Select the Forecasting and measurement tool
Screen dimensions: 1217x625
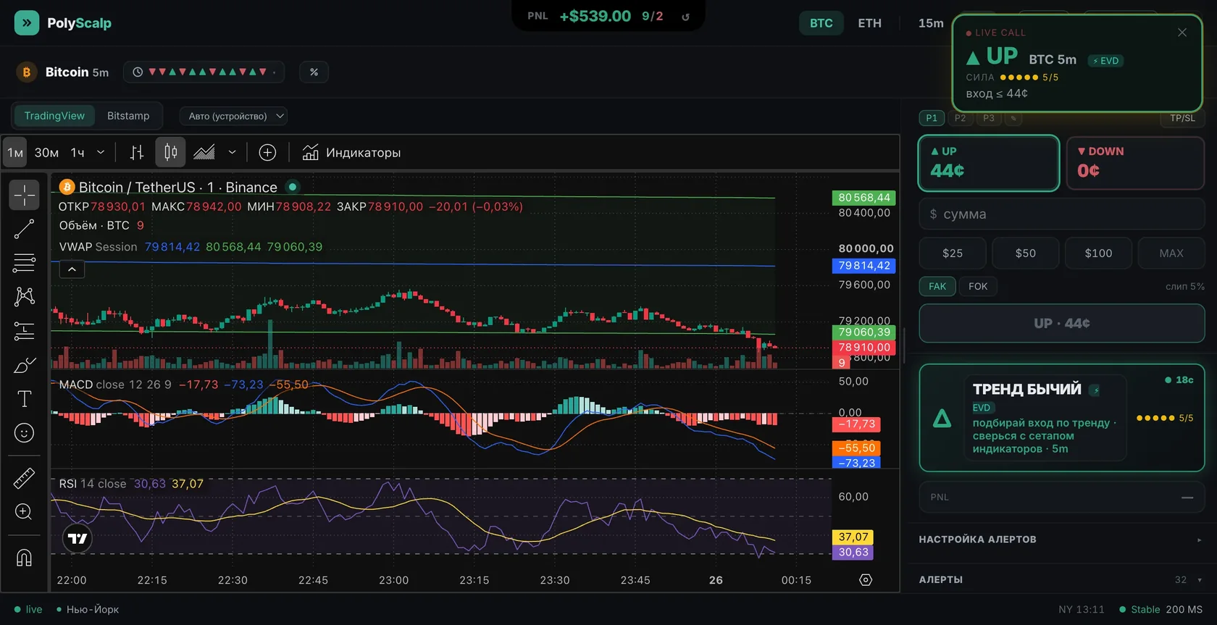coord(24,331)
